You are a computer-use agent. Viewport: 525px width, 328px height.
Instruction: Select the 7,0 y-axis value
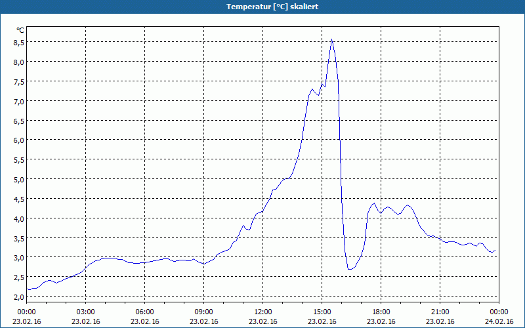click(x=18, y=101)
